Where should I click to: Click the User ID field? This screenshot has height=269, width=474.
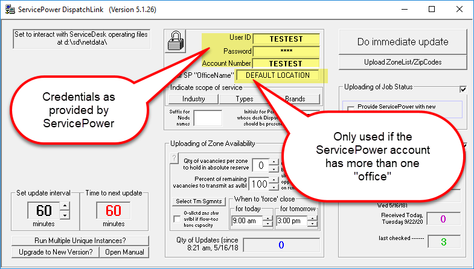(286, 39)
